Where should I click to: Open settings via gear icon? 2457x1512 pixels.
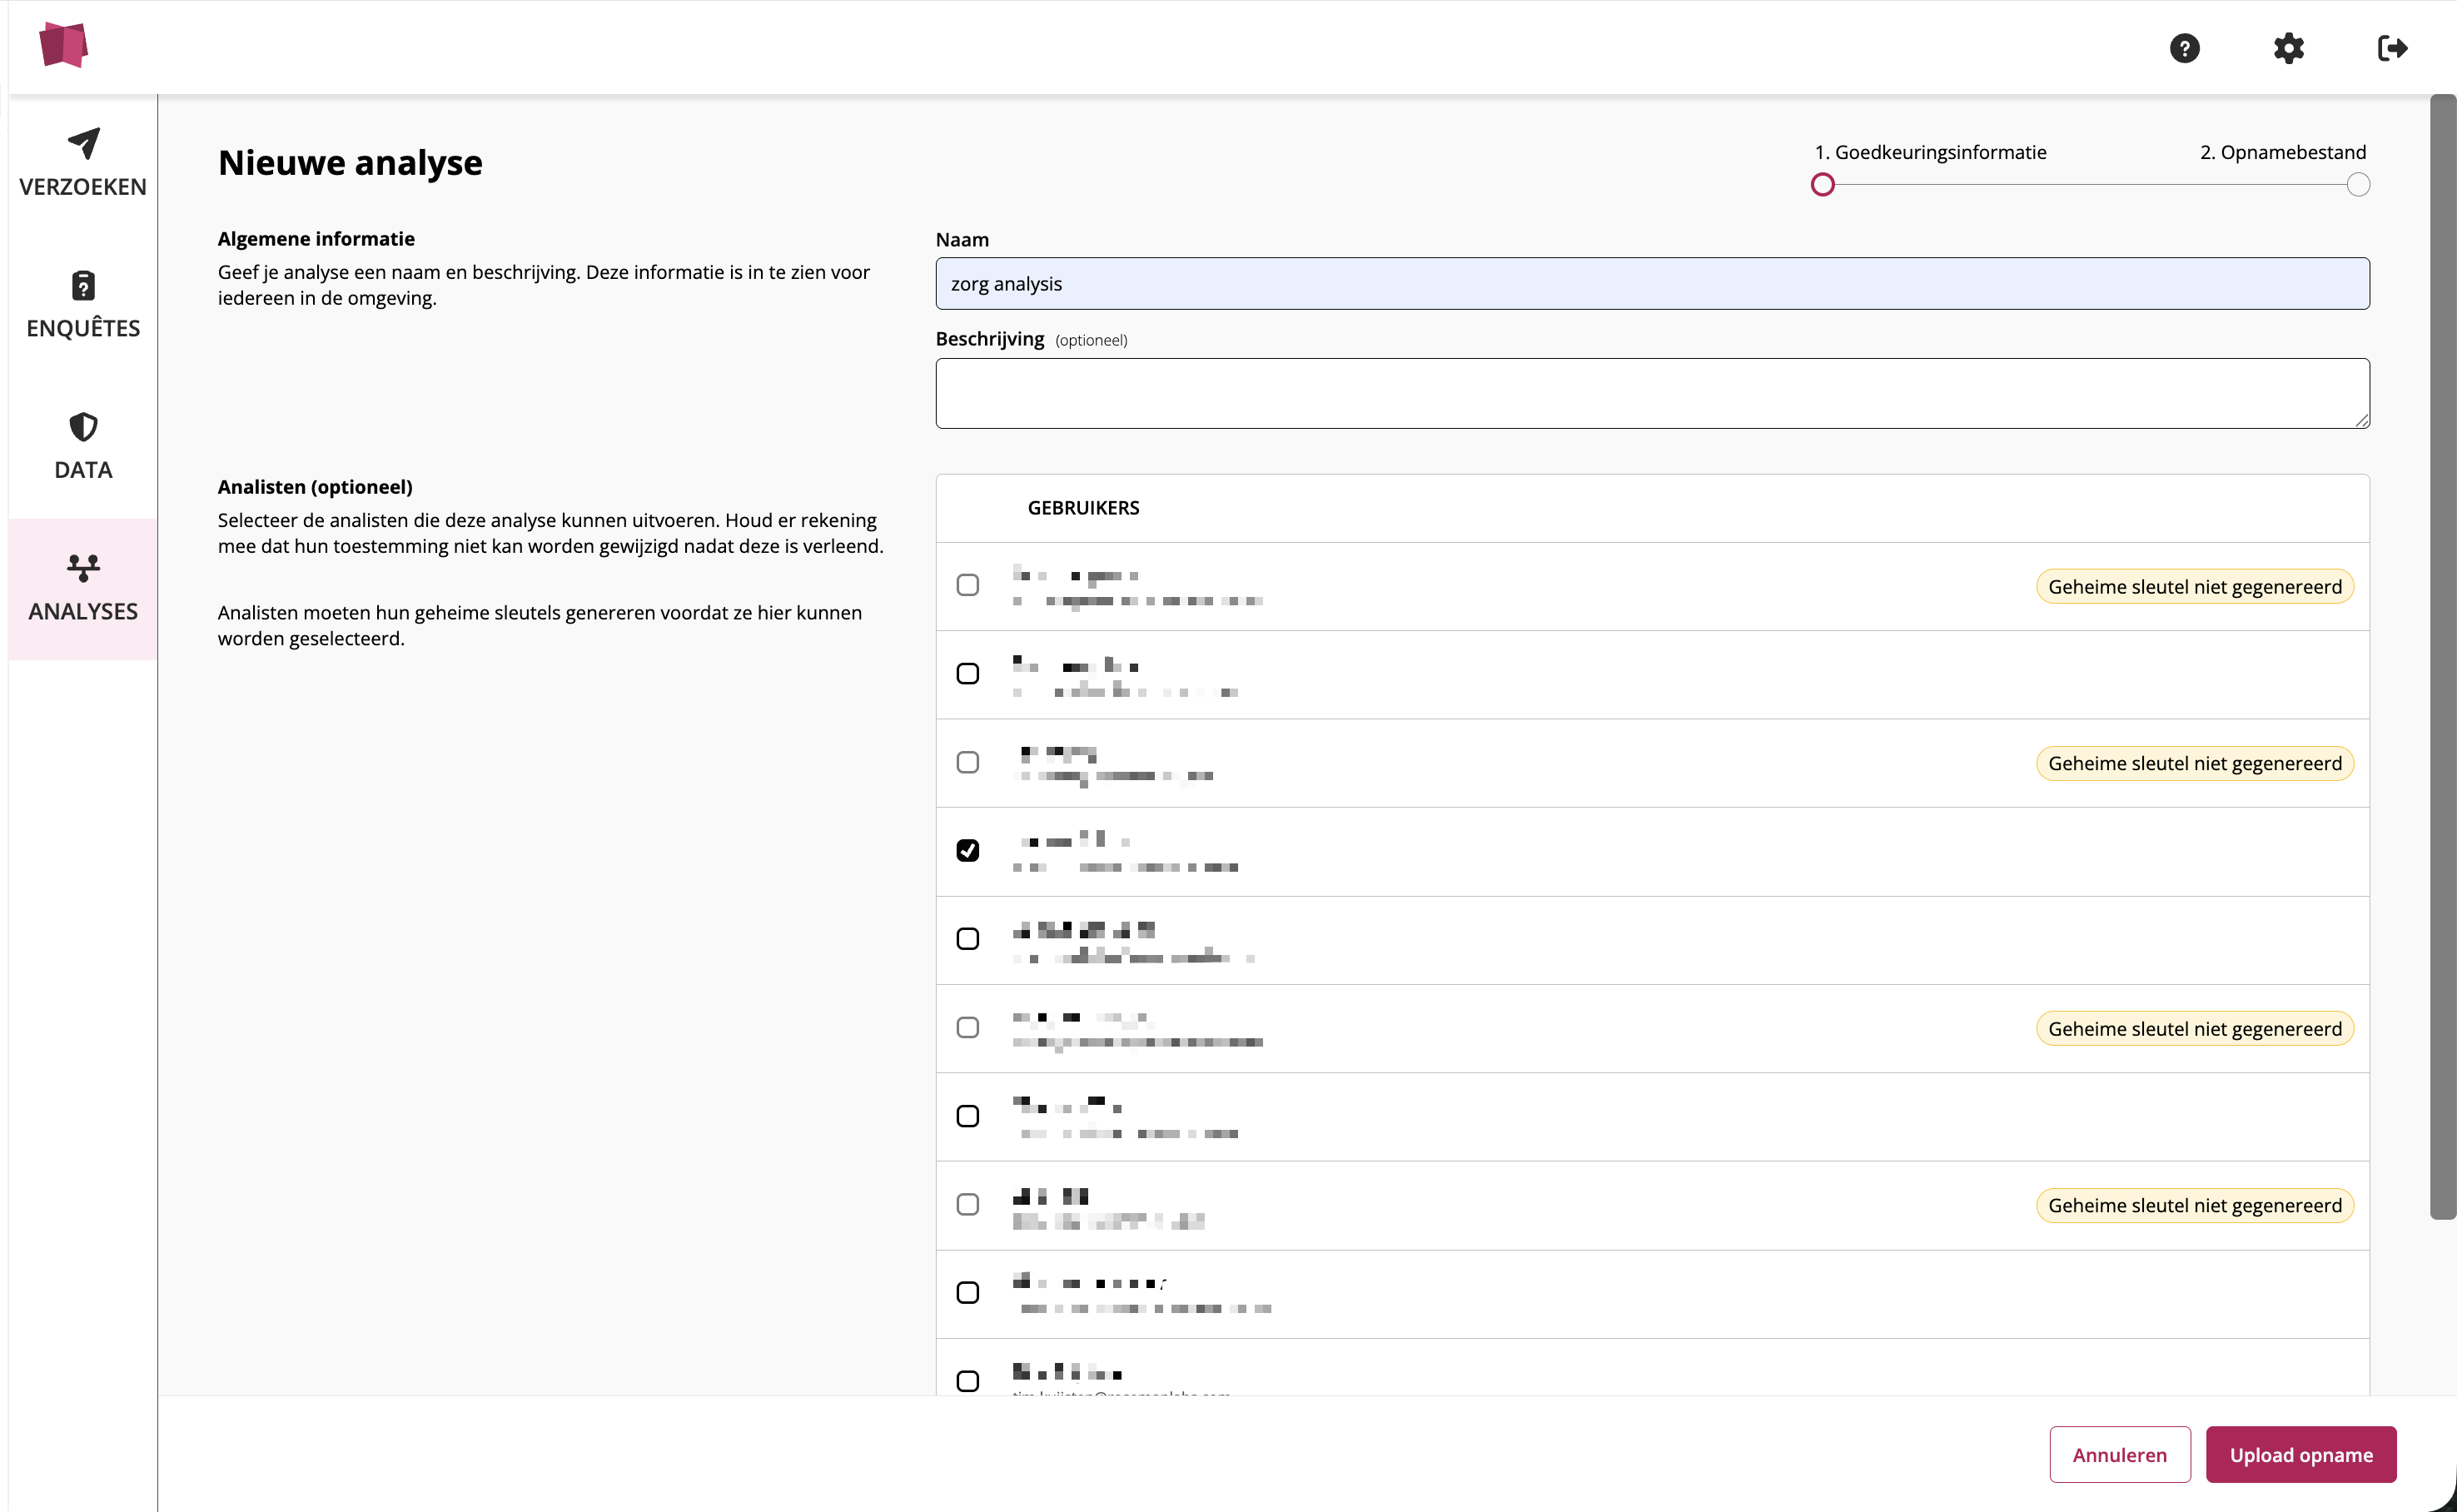(2288, 48)
